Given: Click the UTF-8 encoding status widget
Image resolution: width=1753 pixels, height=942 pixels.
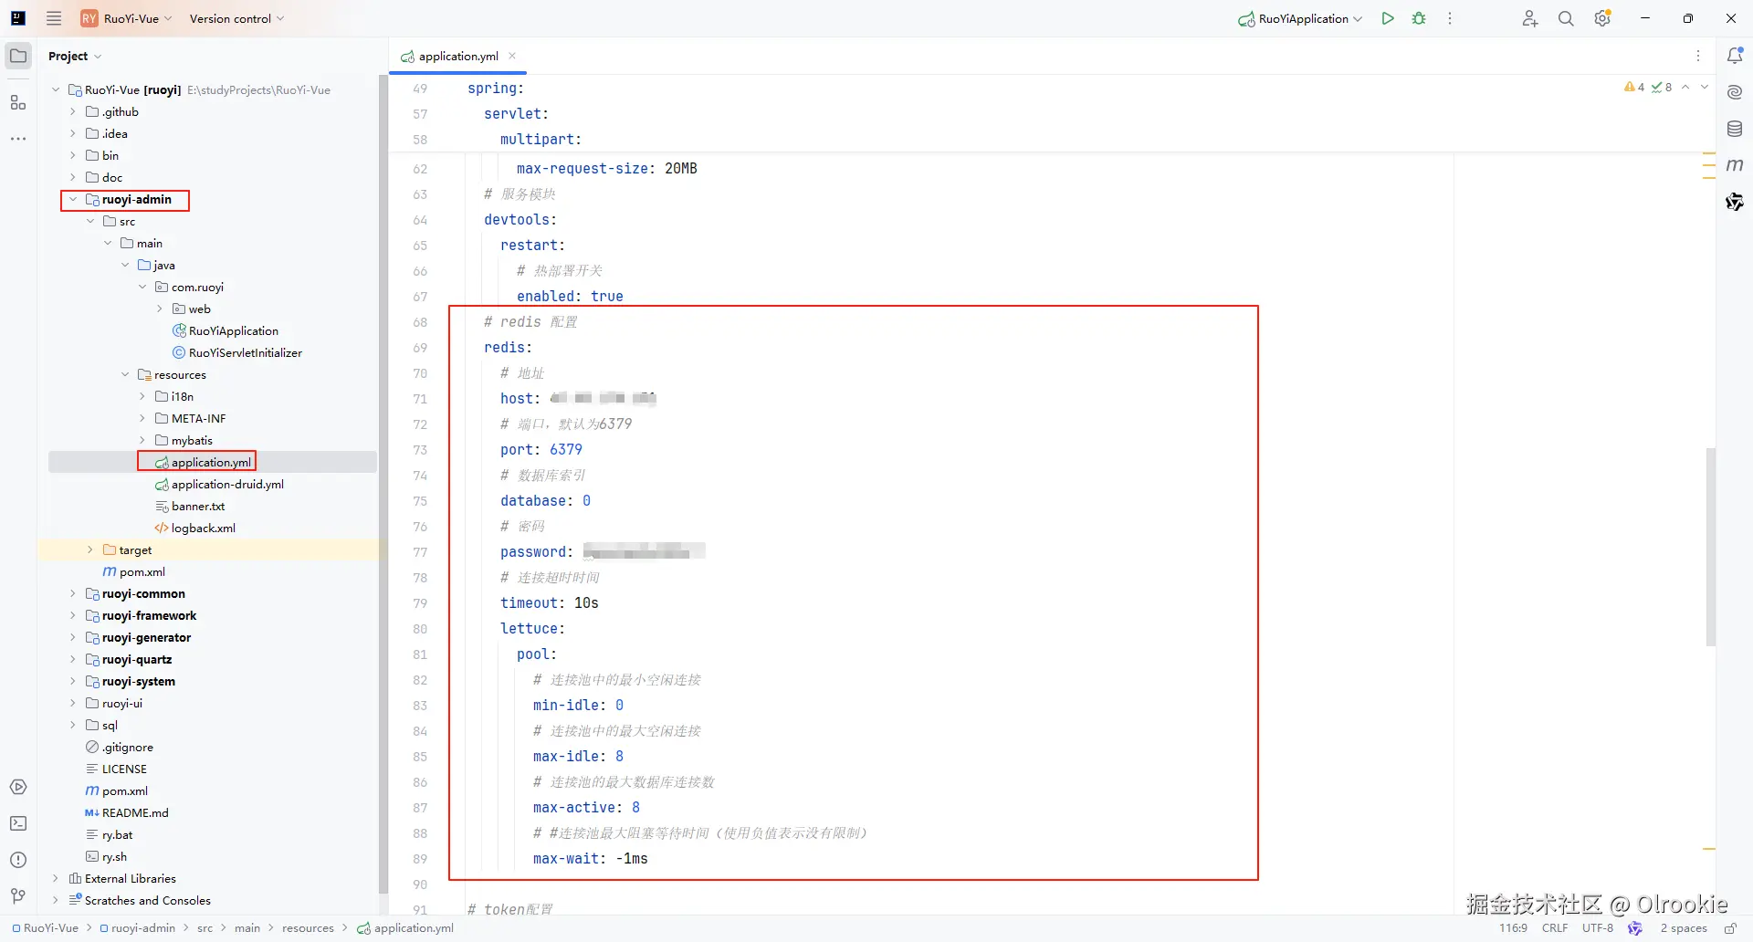Looking at the screenshot, I should coord(1598,928).
